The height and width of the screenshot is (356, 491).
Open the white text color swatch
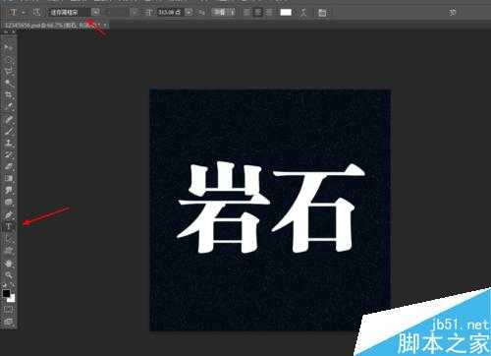click(x=286, y=13)
